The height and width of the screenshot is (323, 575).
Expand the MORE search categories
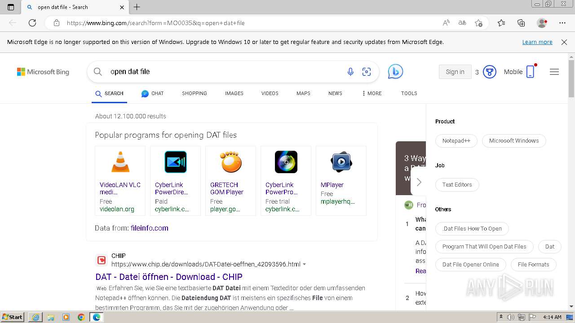pyautogui.click(x=372, y=93)
